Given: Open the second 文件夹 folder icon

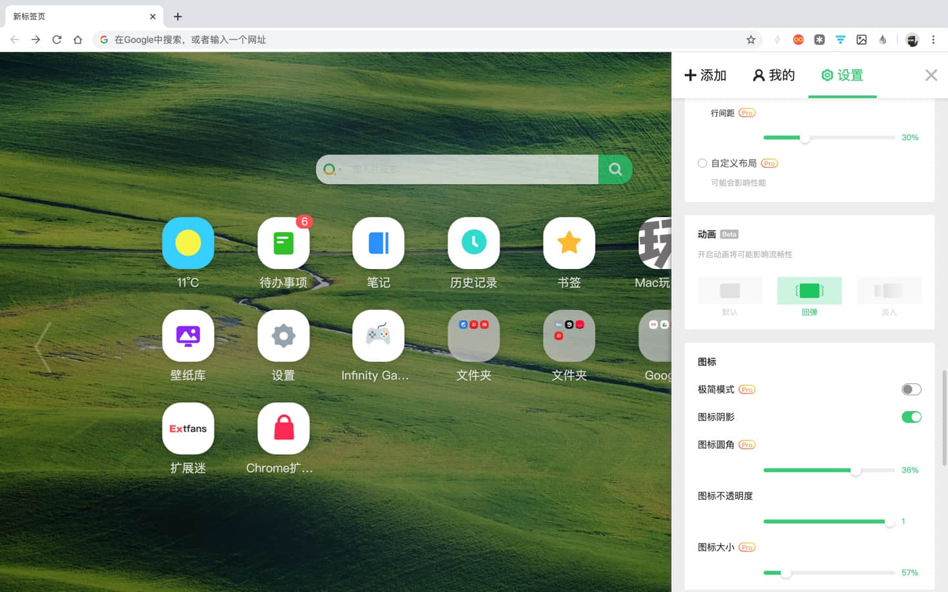Looking at the screenshot, I should coord(569,335).
